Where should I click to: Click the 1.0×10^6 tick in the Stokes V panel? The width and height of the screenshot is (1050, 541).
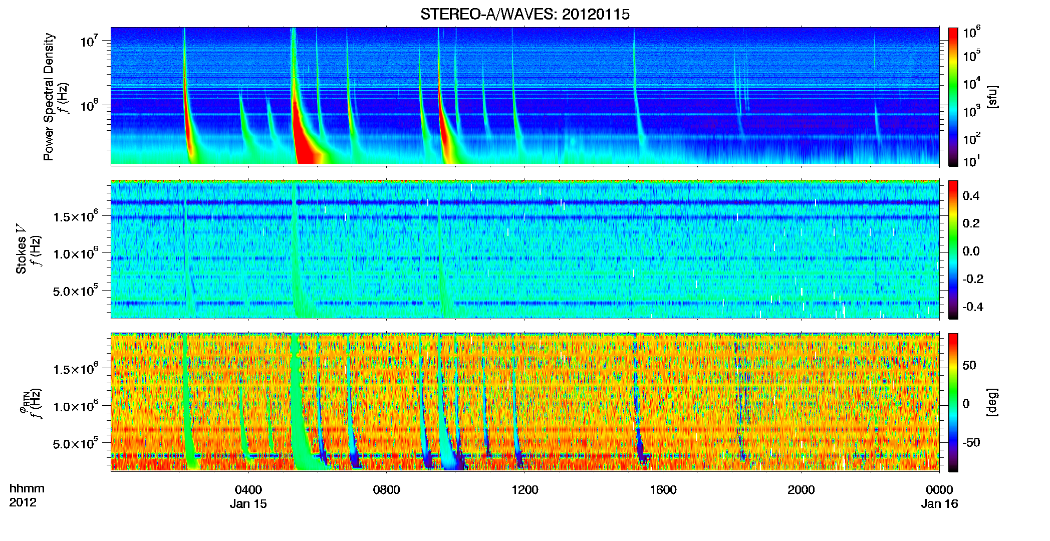[x=76, y=253]
